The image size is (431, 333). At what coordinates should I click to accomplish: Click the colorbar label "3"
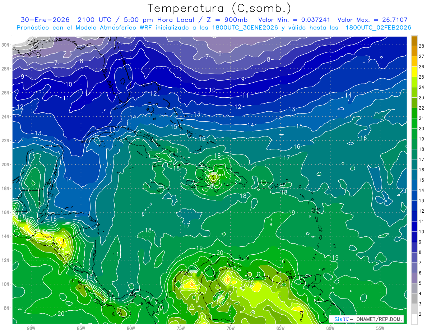(x=420, y=304)
